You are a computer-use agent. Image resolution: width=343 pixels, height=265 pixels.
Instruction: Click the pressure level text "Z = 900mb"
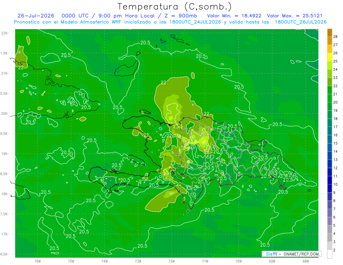(x=181, y=16)
